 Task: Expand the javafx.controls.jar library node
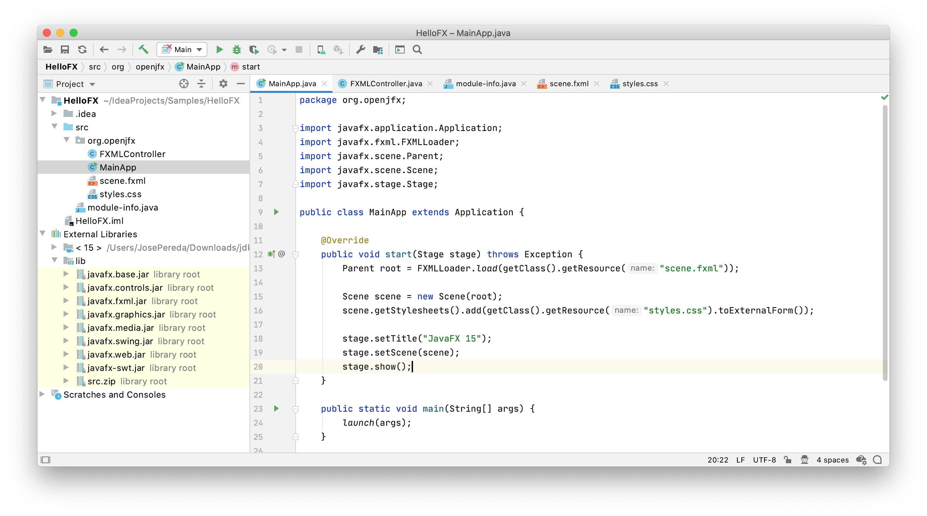pos(66,287)
